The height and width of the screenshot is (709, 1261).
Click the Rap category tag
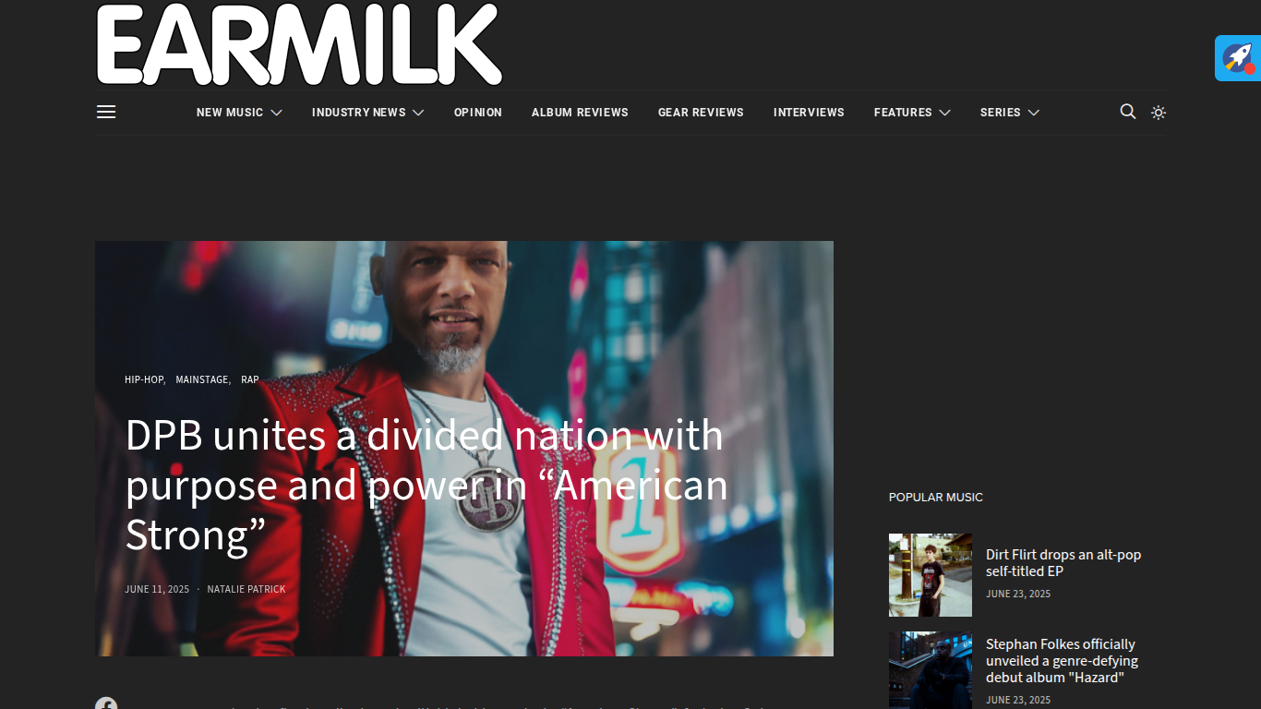(x=250, y=379)
